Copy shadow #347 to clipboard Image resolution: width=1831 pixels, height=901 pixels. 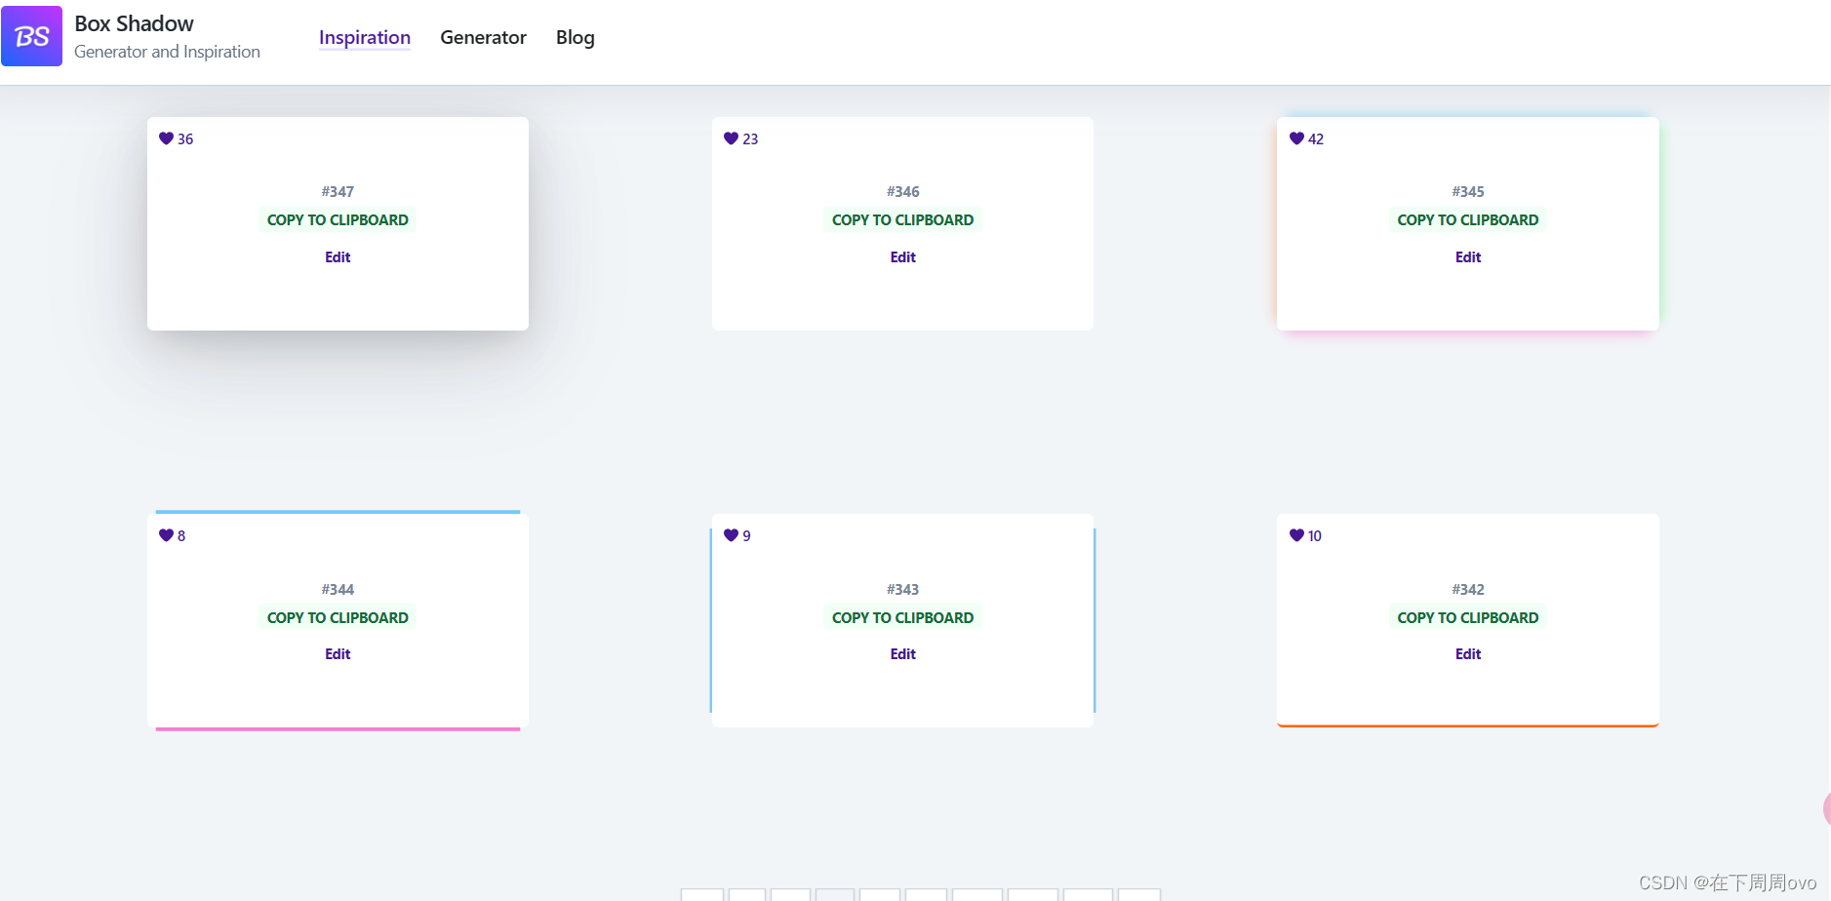pos(338,220)
